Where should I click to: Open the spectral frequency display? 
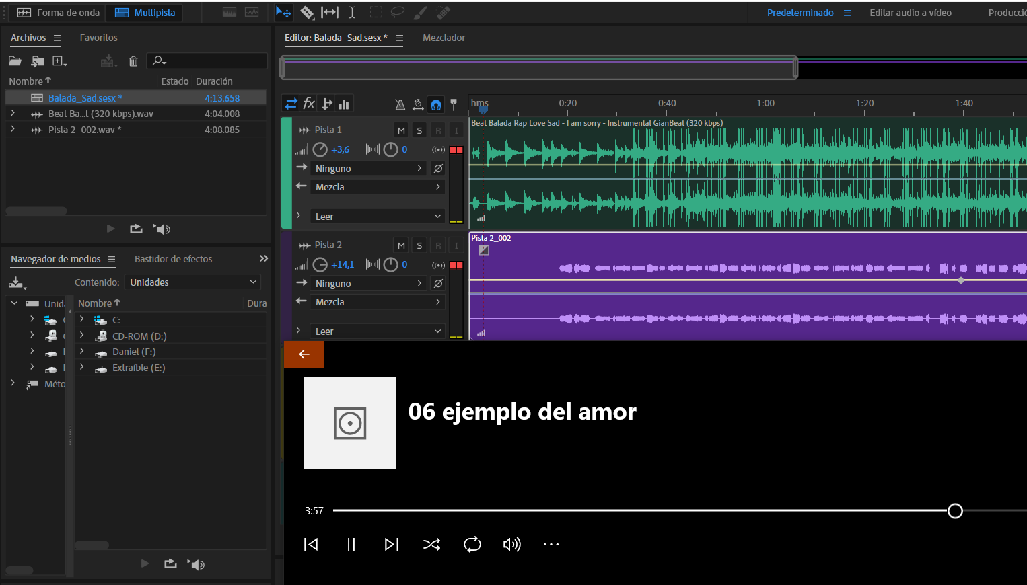pos(229,12)
